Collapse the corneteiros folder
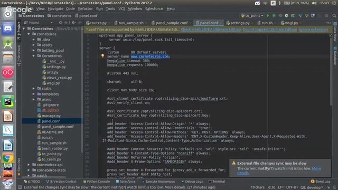The width and height of the screenshot is (338, 190). coord(29,34)
